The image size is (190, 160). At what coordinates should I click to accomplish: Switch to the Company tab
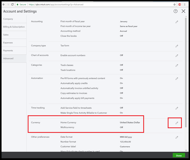[8, 19]
